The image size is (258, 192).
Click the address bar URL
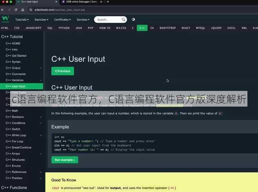60,10
